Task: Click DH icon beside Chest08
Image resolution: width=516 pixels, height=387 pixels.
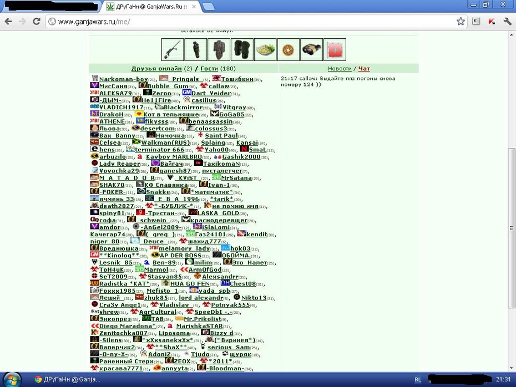Action: point(225,283)
